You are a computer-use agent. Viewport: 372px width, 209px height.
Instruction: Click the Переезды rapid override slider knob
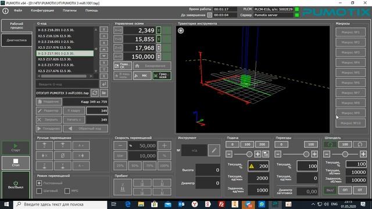(306, 154)
